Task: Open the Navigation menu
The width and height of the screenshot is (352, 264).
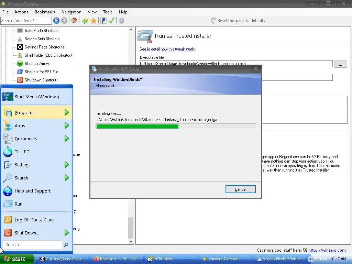Action: tap(71, 12)
